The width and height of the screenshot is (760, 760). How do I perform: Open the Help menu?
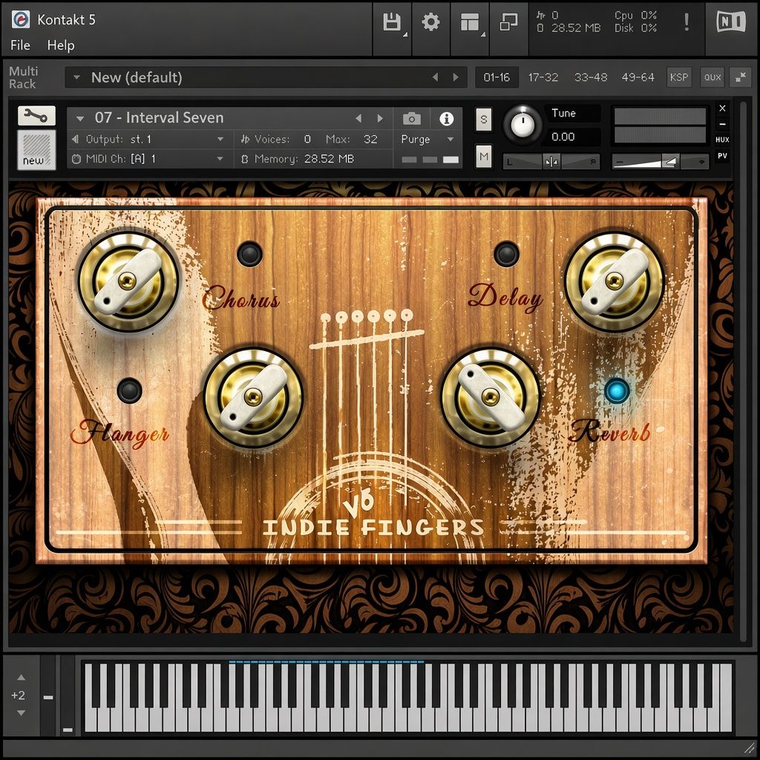(61, 45)
